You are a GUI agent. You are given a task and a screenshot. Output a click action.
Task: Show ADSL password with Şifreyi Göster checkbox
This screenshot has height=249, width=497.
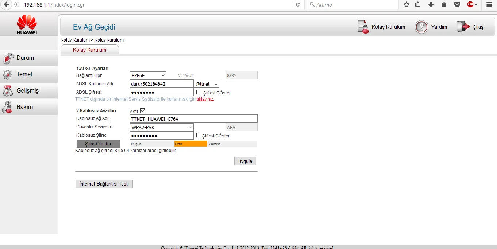tap(199, 92)
